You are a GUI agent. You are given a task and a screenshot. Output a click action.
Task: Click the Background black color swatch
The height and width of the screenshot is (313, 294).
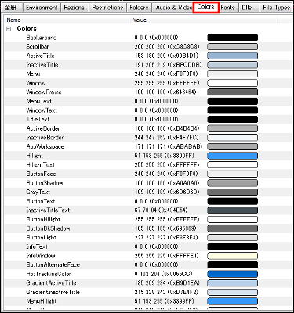click(x=233, y=38)
